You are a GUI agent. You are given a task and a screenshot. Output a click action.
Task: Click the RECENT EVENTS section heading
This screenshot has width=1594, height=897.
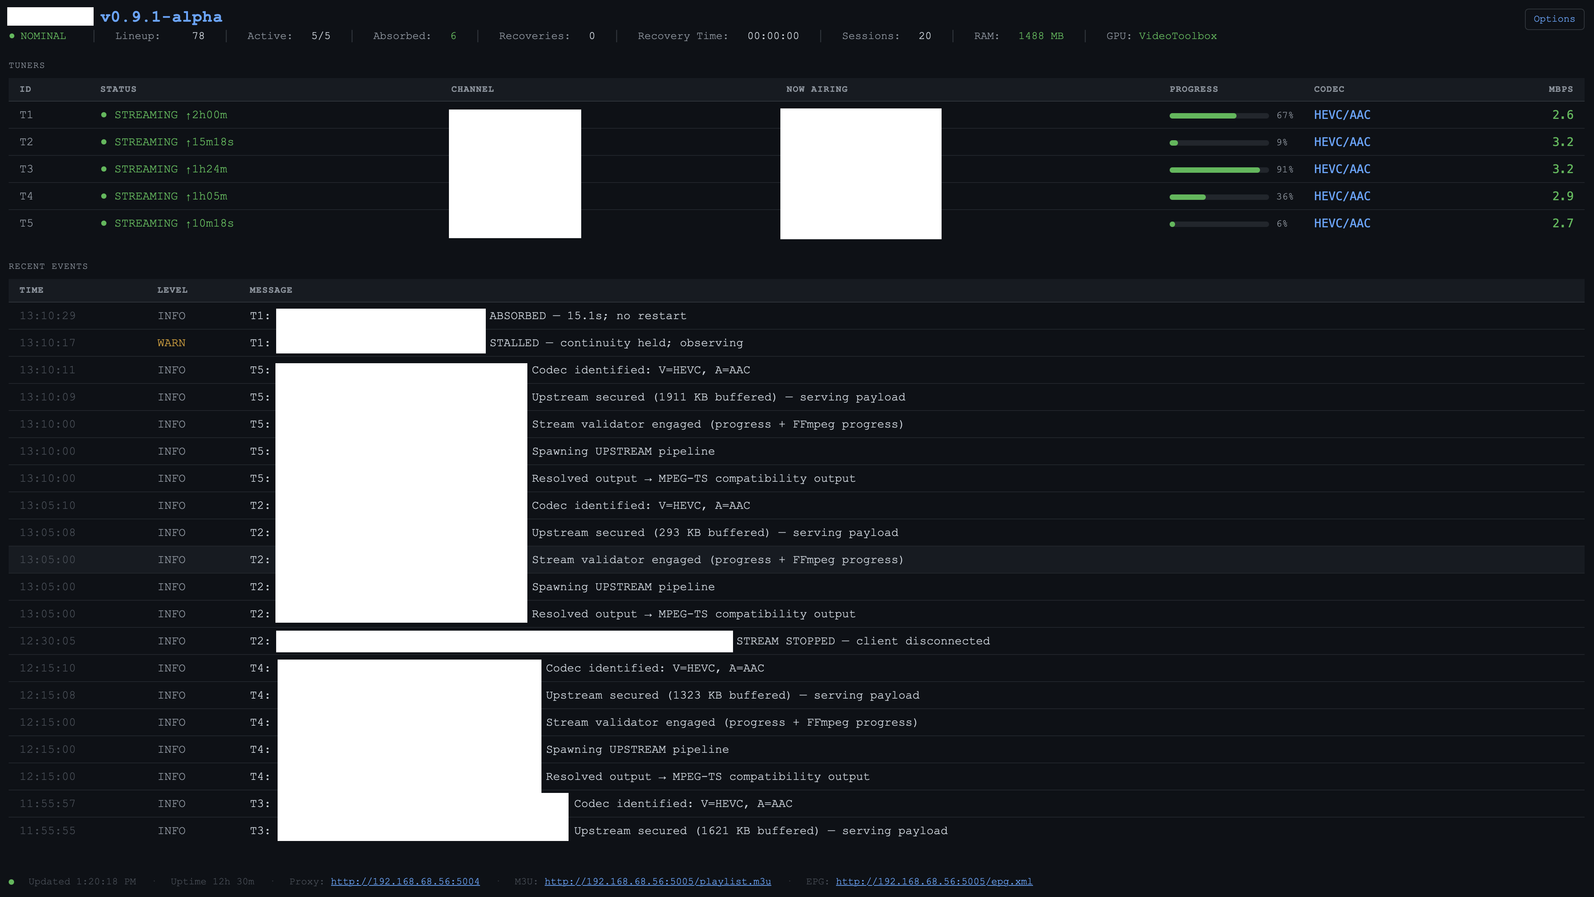pos(48,267)
